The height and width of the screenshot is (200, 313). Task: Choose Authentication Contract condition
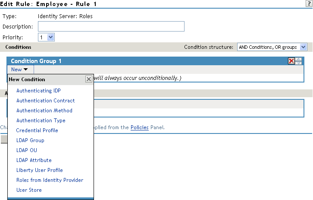point(46,101)
